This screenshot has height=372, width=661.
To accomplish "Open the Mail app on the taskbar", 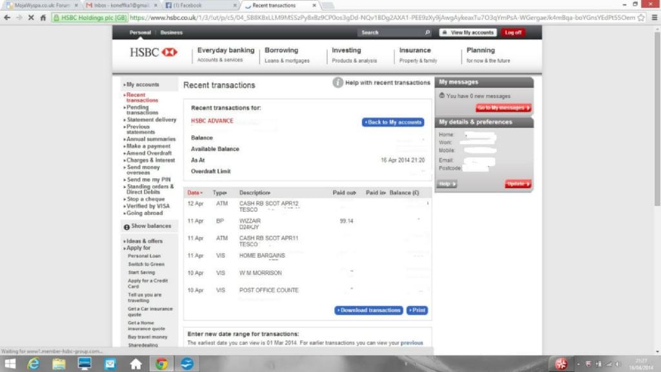I will tap(110, 364).
